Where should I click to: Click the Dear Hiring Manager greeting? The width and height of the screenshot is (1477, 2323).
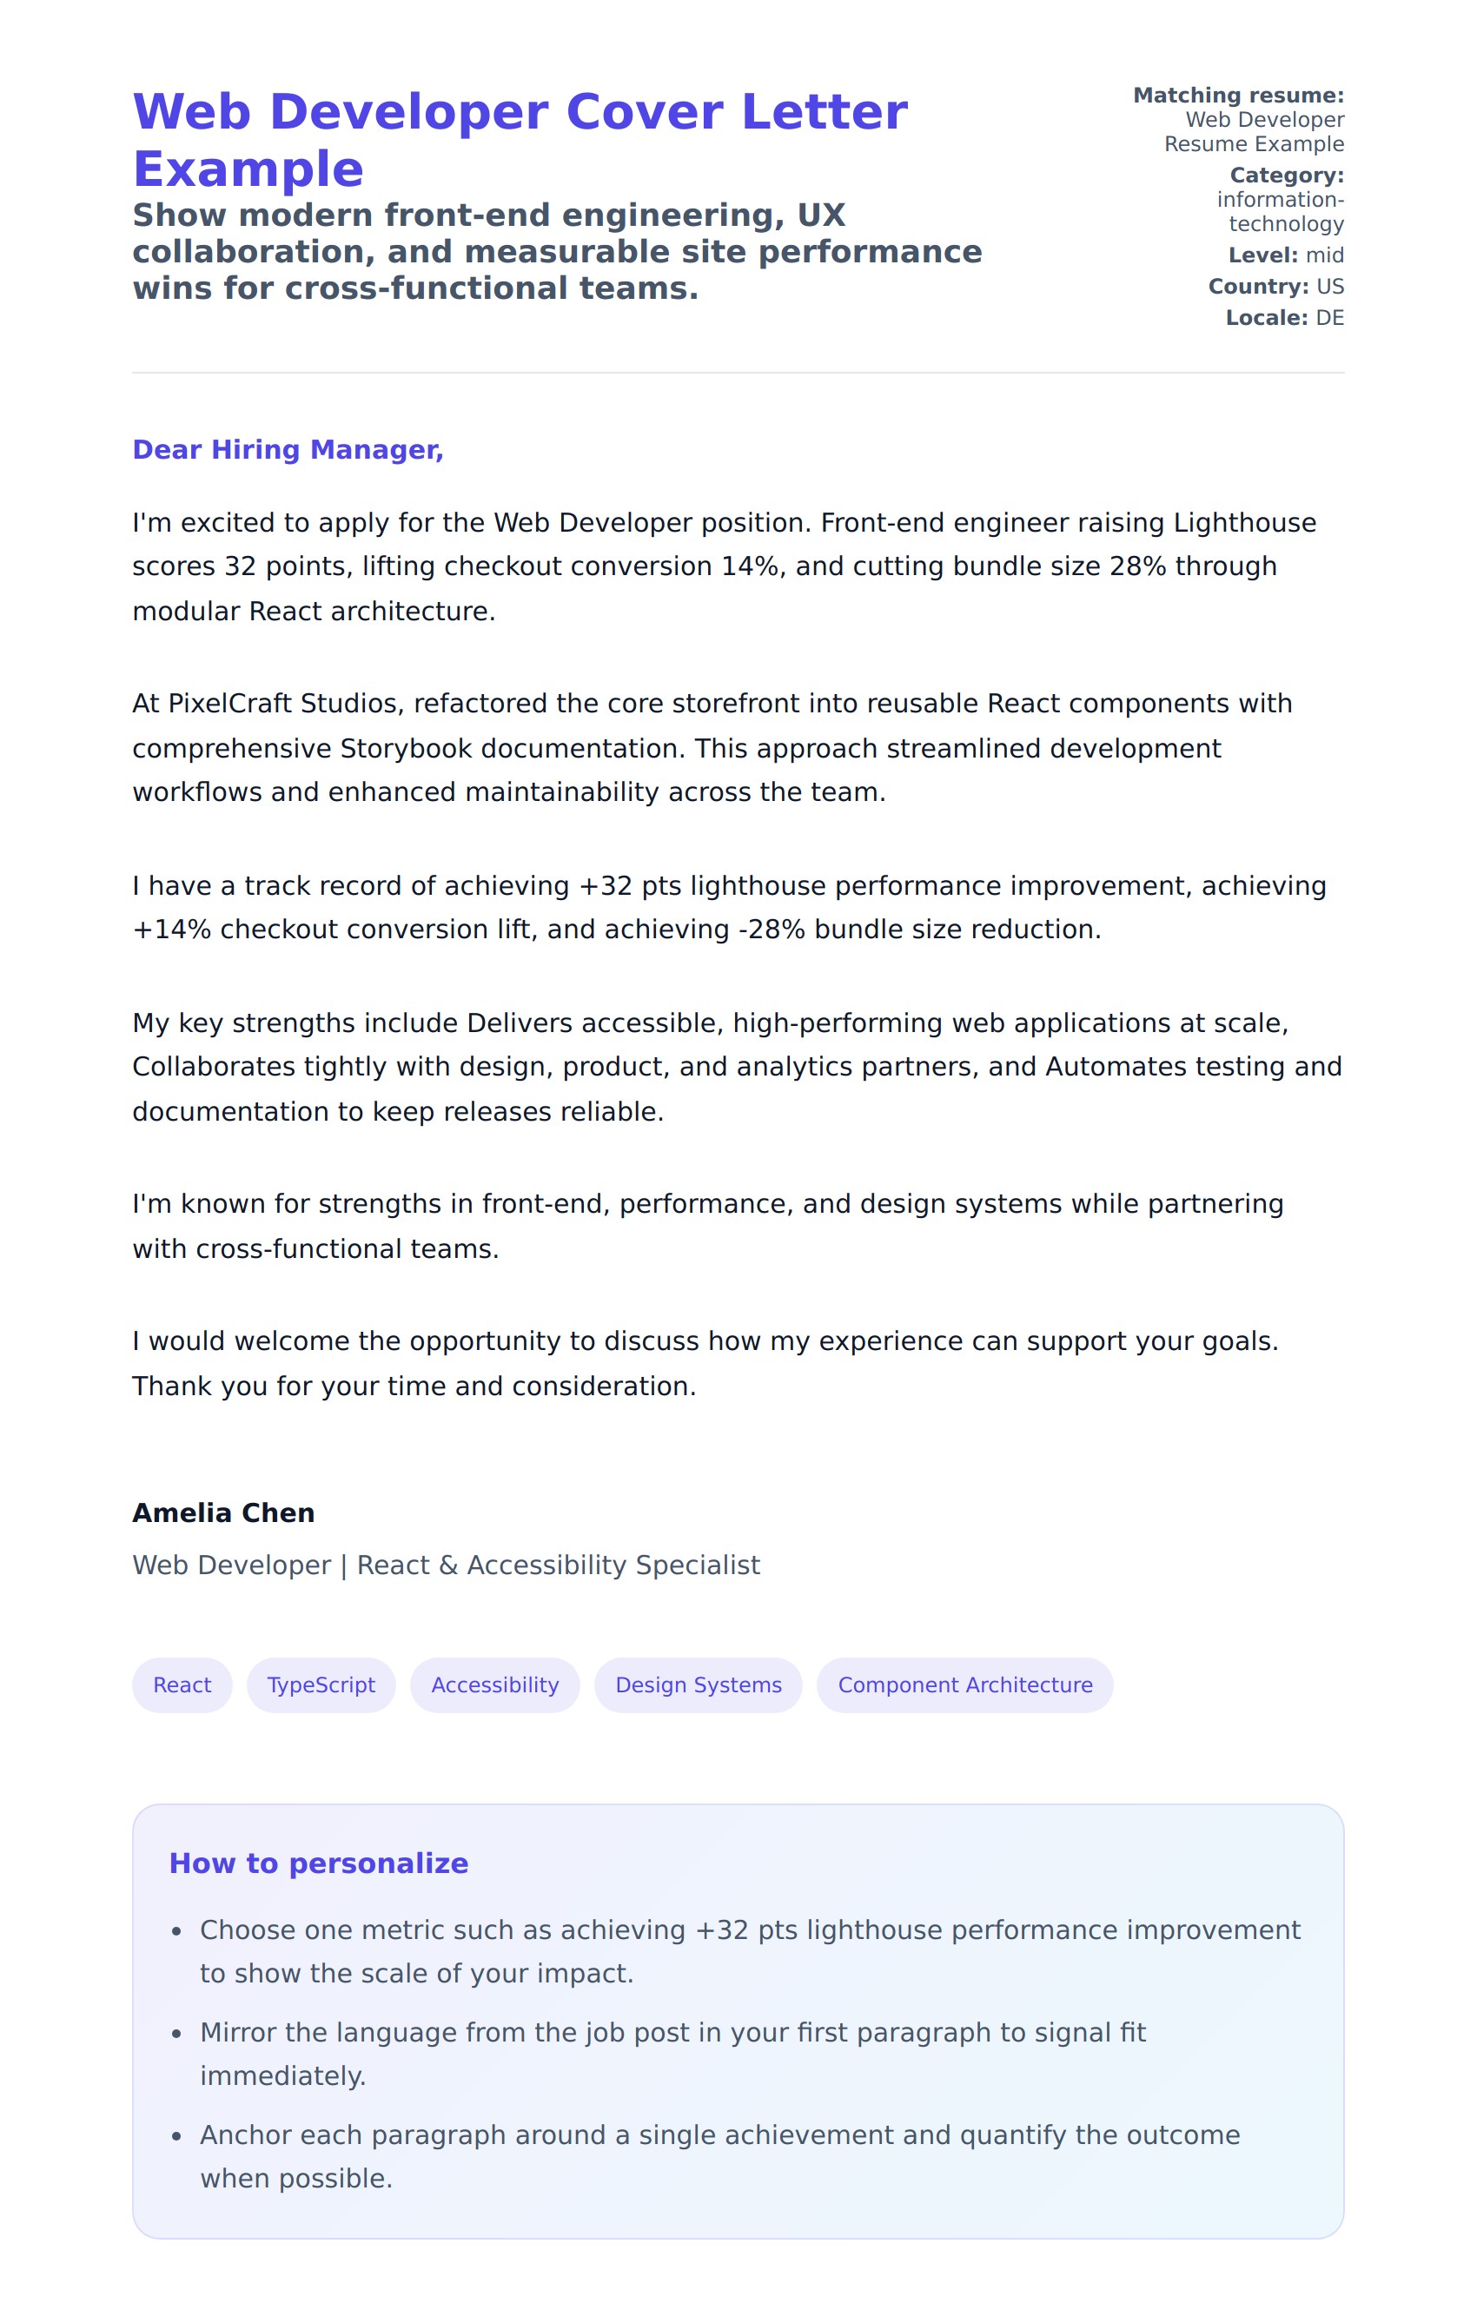pos(288,449)
